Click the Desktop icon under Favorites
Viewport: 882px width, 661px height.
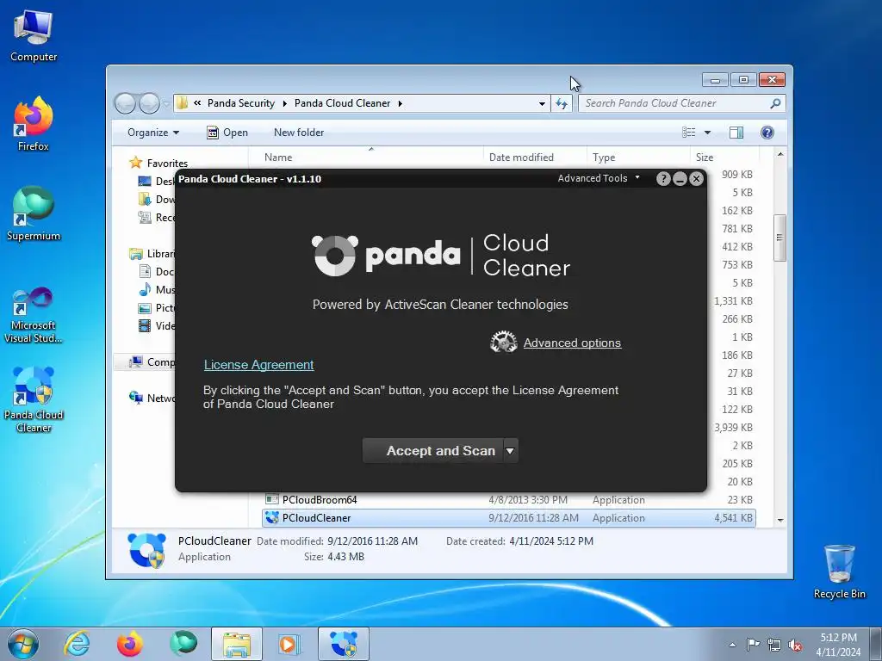(x=145, y=181)
